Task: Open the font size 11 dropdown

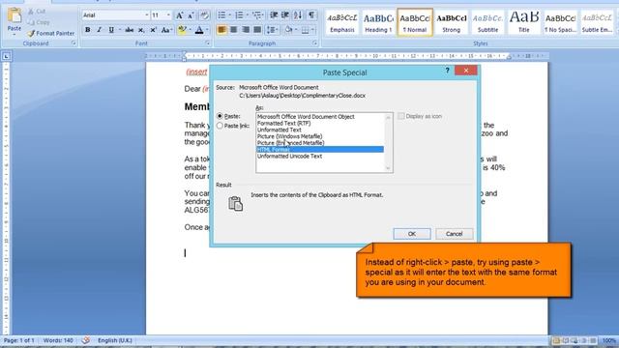Action: pos(168,15)
